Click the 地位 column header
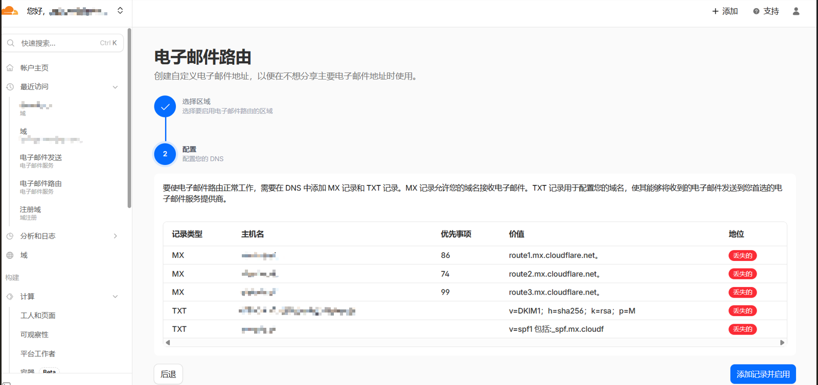 tap(736, 234)
